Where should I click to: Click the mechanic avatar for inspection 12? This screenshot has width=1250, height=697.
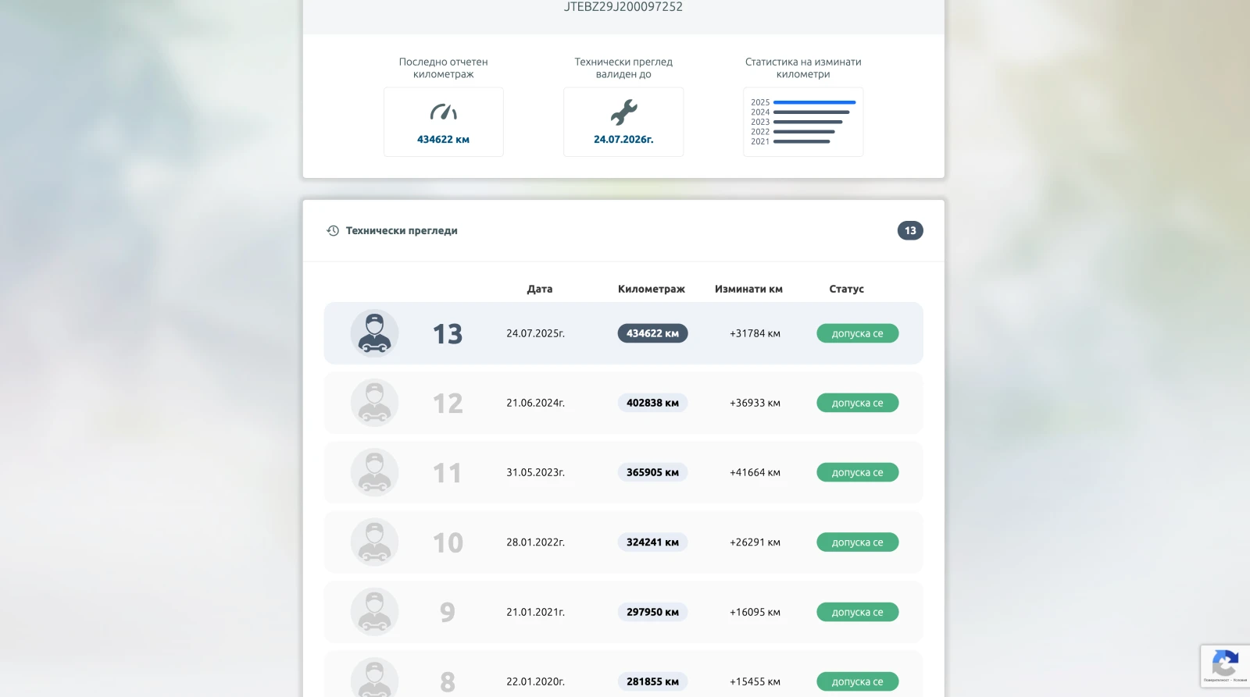pos(374,403)
